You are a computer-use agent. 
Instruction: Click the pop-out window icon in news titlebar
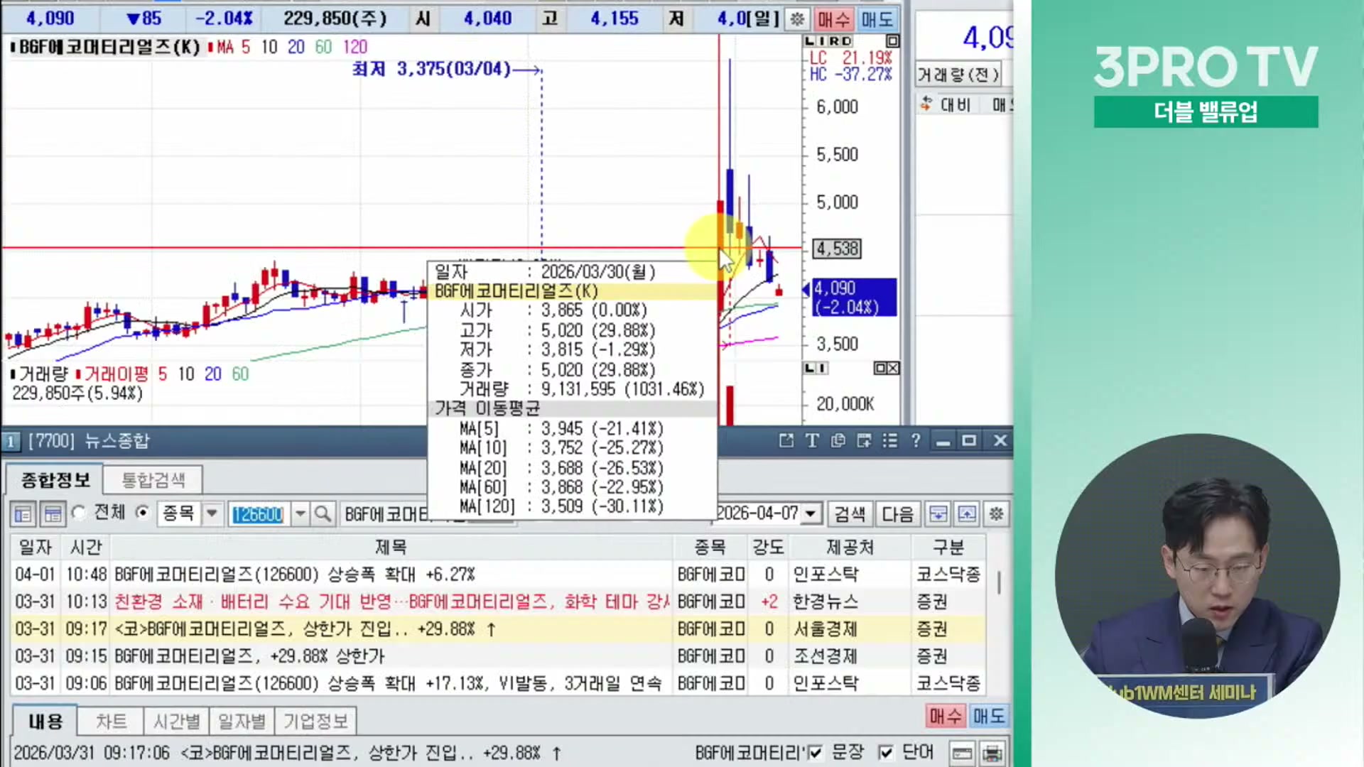pyautogui.click(x=786, y=441)
